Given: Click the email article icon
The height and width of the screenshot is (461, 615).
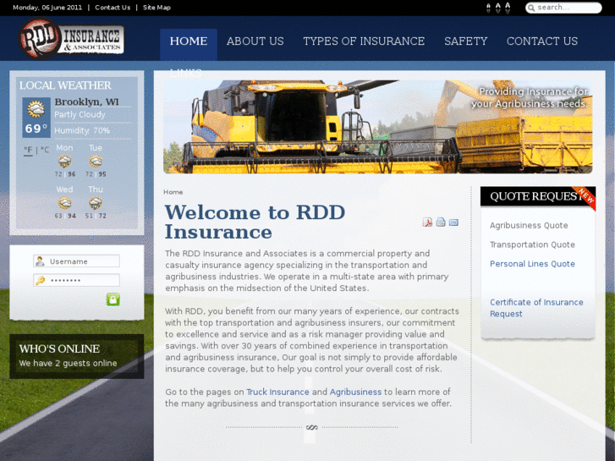Looking at the screenshot, I should point(453,222).
